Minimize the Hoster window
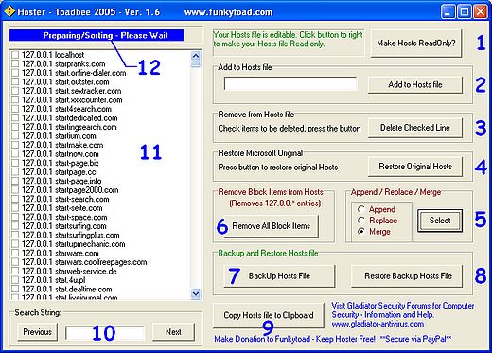The width and height of the screenshot is (492, 353). coord(448,12)
